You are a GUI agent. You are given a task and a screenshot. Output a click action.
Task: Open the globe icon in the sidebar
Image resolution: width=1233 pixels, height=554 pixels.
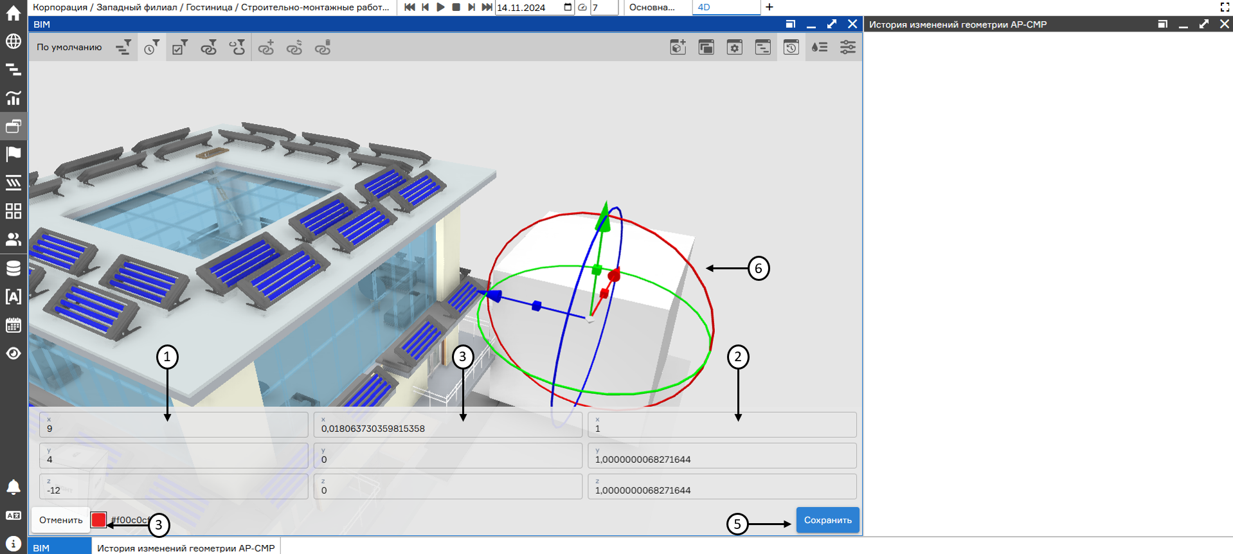(14, 41)
